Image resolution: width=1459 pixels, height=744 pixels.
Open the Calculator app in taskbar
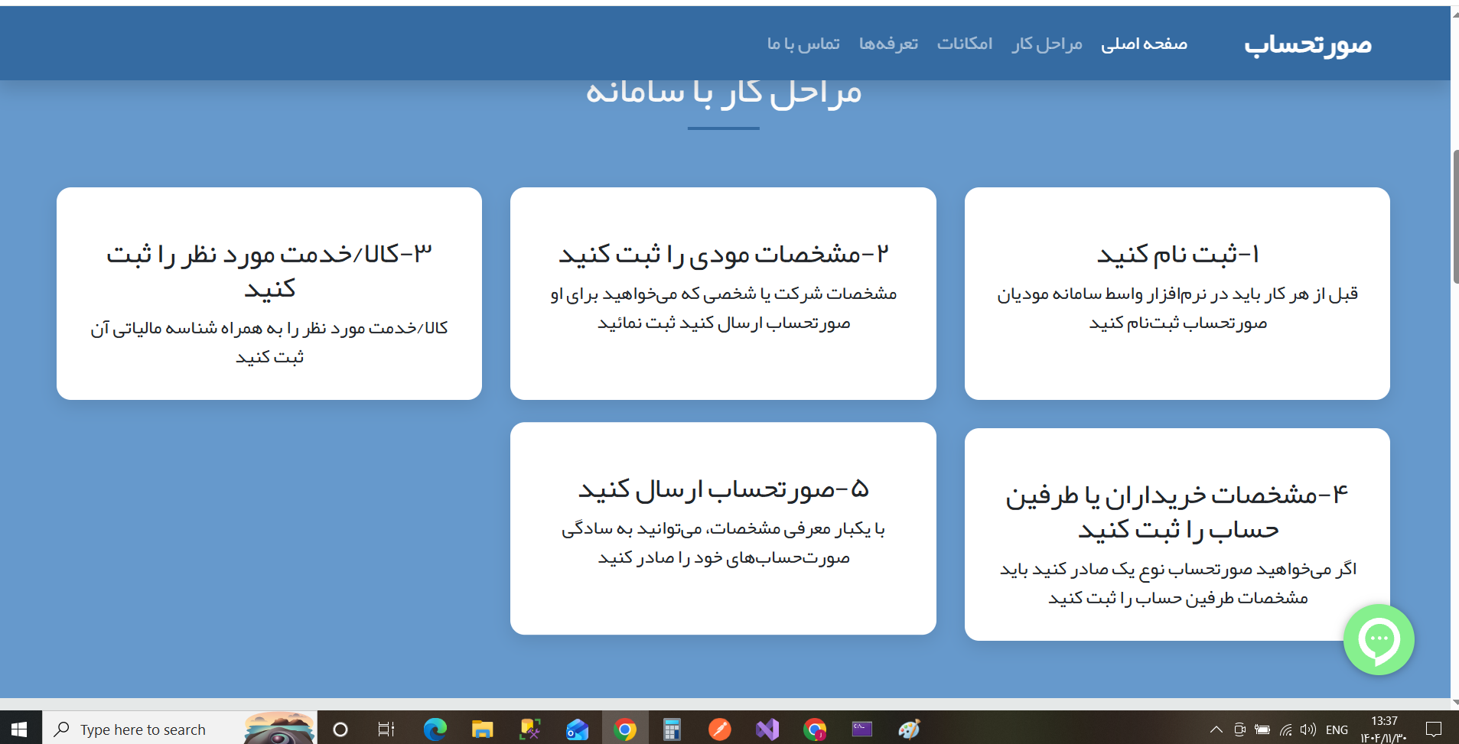(672, 729)
